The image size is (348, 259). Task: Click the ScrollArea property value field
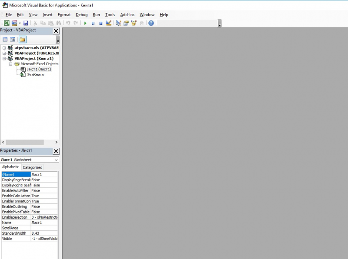tap(44, 228)
